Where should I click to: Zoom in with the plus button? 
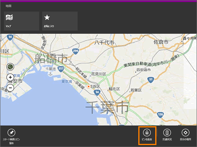[x=10, y=77]
